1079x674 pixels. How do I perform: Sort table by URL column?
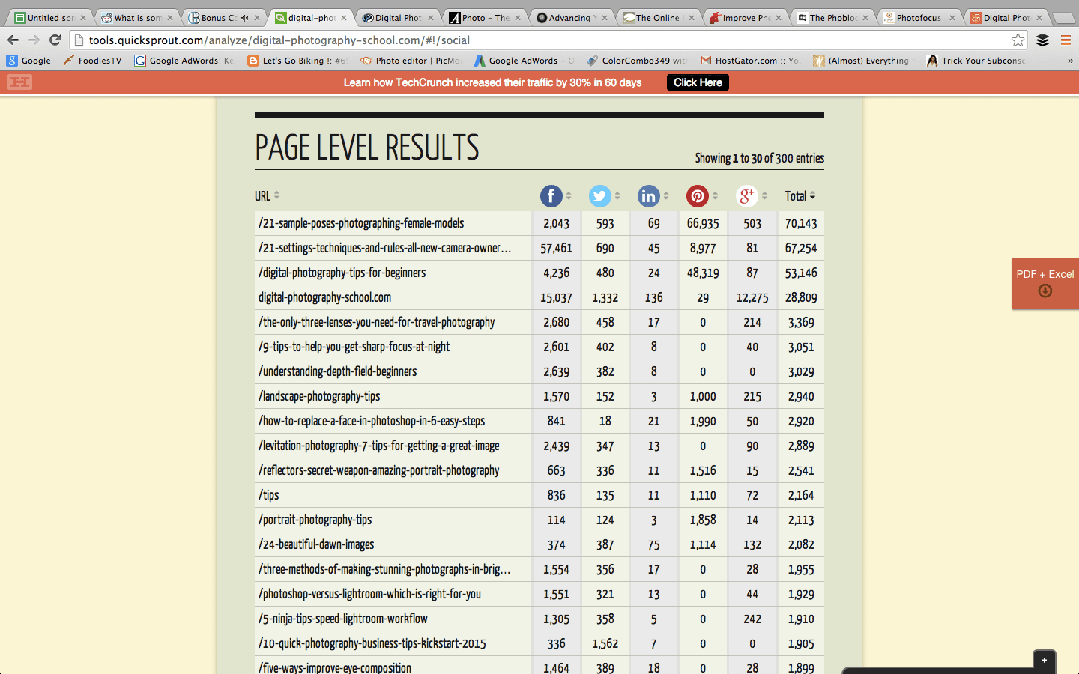[x=267, y=196]
